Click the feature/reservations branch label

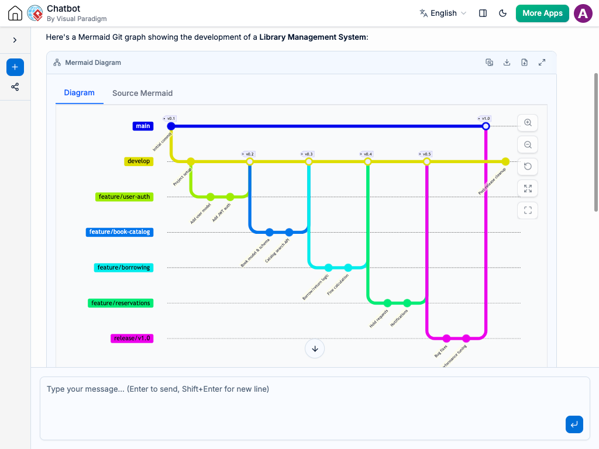coord(121,303)
